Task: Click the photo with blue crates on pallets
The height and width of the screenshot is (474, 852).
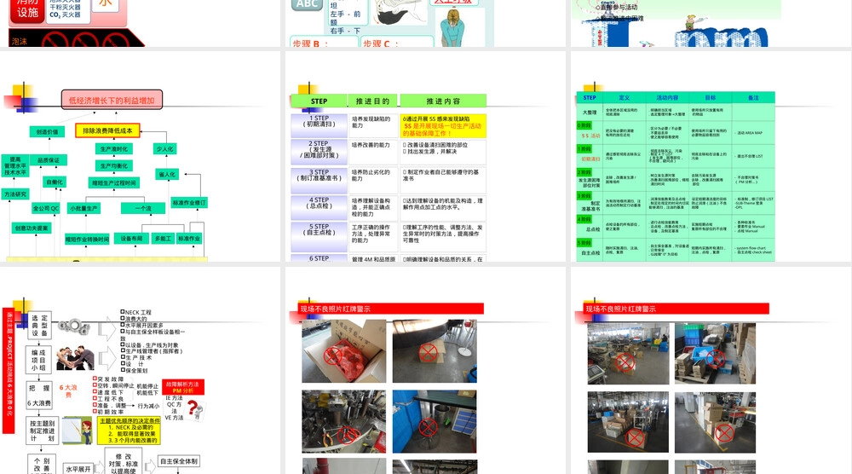Action: tap(715, 354)
